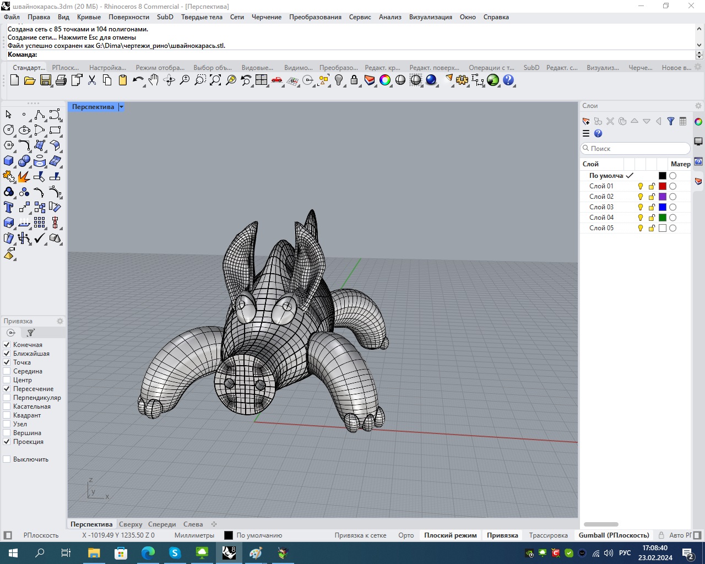The height and width of the screenshot is (564, 705).
Task: Open the Поверхности menu
Action: (x=128, y=17)
